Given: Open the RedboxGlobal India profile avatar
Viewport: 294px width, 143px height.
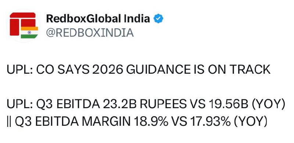Looking at the screenshot, I should click(23, 25).
